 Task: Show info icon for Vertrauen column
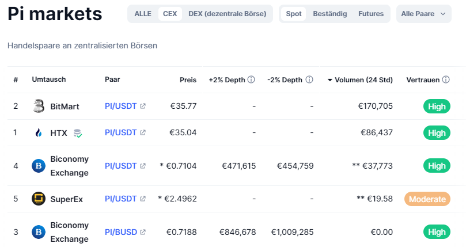(x=446, y=79)
